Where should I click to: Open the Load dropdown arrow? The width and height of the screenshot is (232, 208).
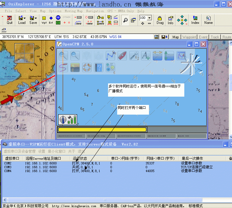pyautogui.click(x=24, y=18)
